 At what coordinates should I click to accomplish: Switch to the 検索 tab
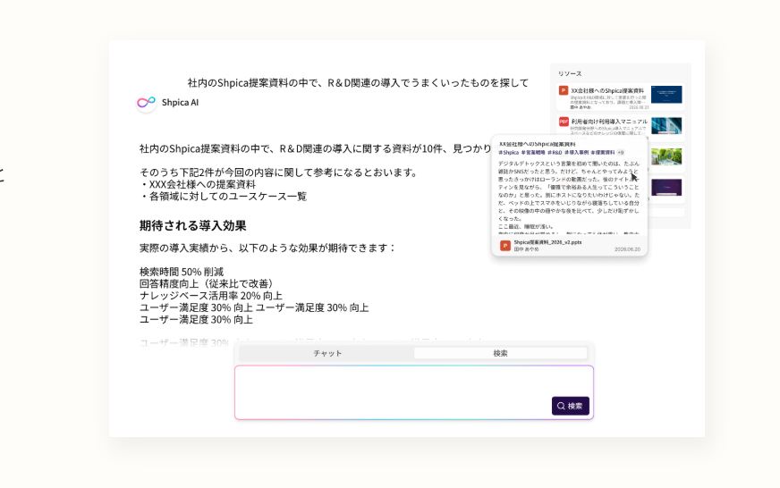click(500, 353)
